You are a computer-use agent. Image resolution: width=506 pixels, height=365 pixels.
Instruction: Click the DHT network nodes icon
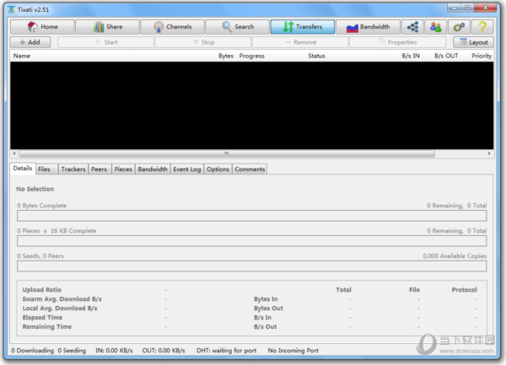(x=412, y=27)
